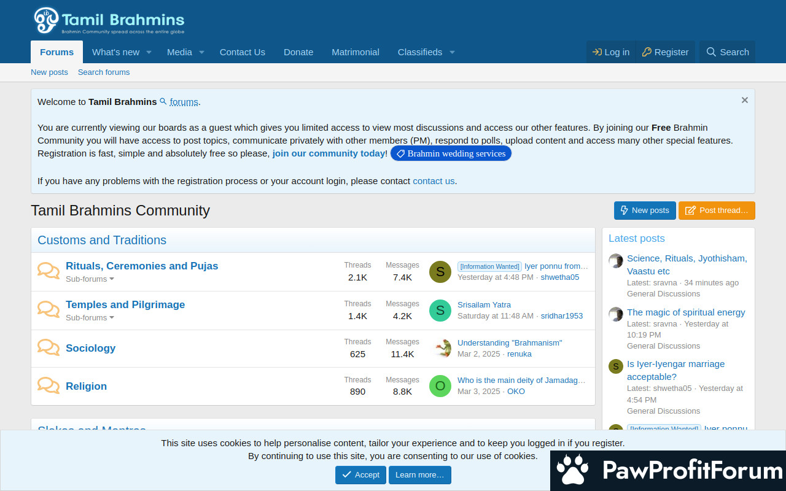Click Learn more about cookies
This screenshot has width=786, height=491.
420,475
